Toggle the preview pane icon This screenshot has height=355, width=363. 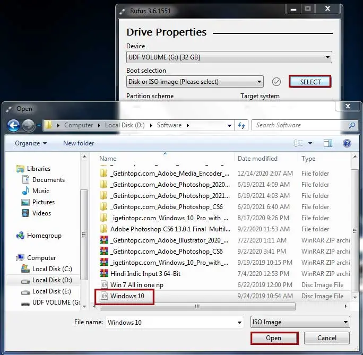pyautogui.click(x=327, y=143)
